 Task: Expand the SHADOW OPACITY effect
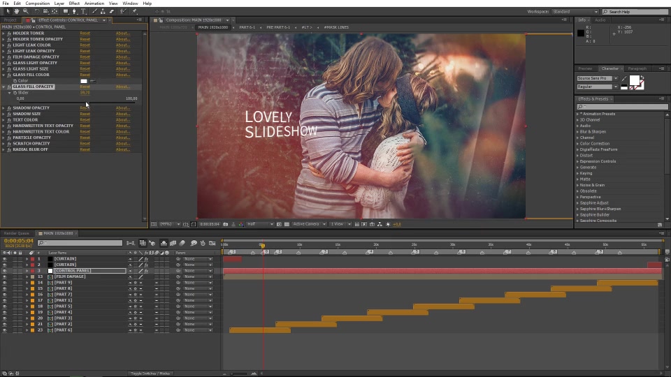[3, 108]
